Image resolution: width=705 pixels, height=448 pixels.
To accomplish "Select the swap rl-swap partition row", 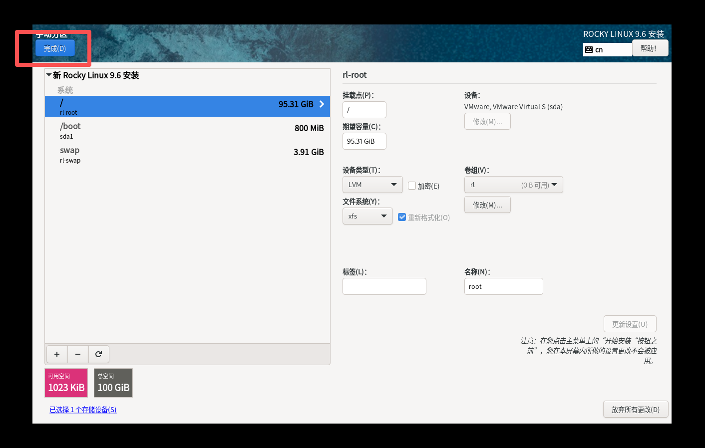I will [x=187, y=154].
